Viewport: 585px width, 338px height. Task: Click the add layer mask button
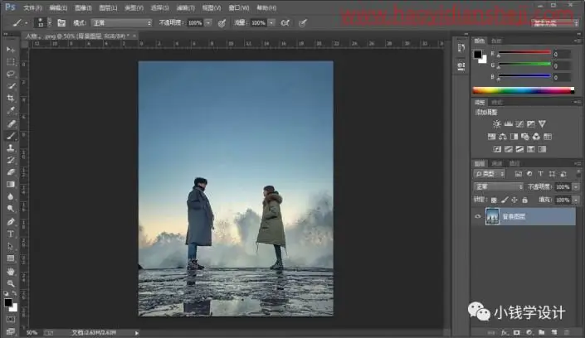tap(517, 332)
